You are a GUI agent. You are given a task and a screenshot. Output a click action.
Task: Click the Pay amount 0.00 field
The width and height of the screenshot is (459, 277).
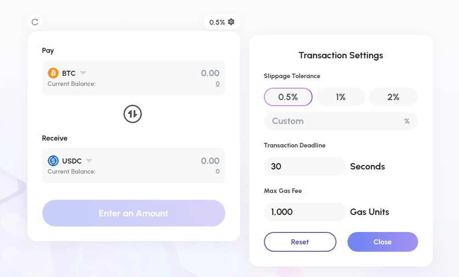(210, 73)
